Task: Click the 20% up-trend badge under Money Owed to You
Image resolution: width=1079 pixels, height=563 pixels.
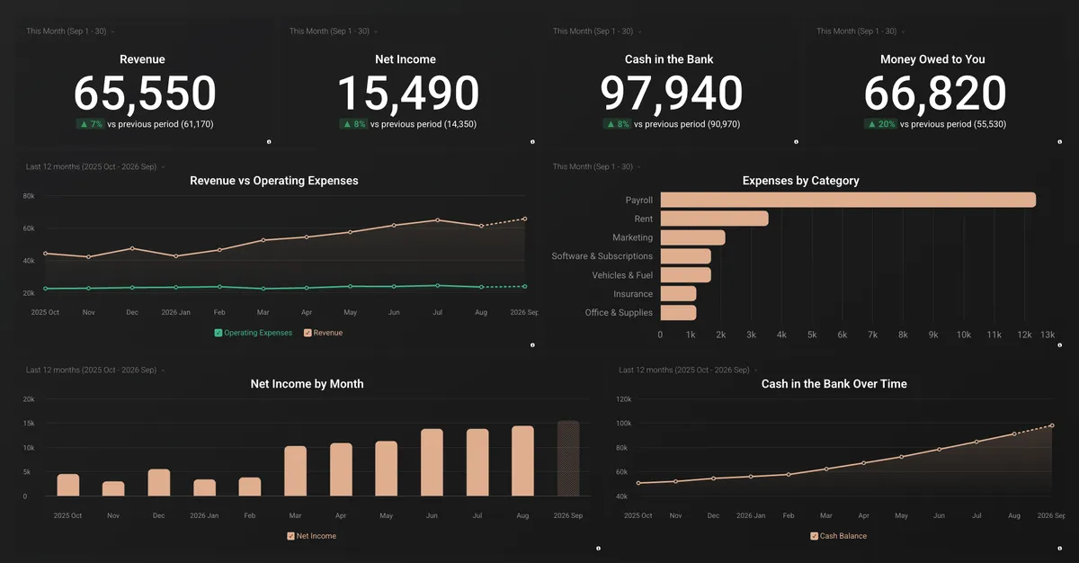Action: click(880, 124)
